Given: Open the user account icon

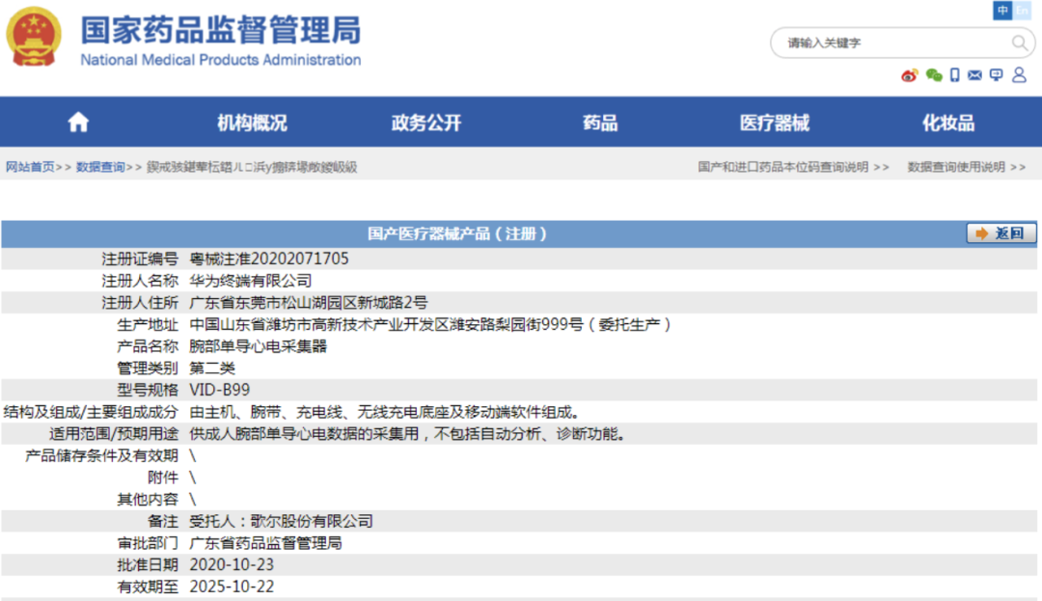Looking at the screenshot, I should coord(1020,75).
